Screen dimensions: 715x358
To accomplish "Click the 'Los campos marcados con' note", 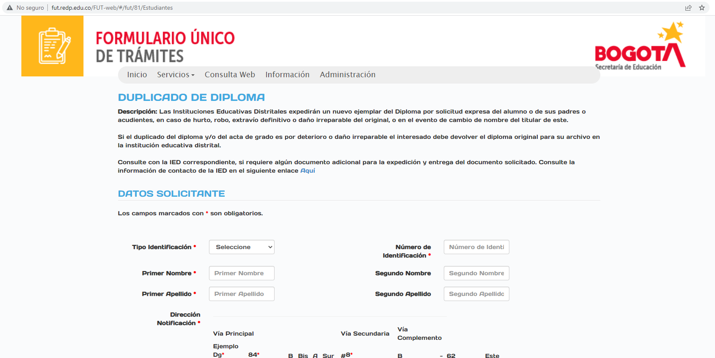I will [x=190, y=213].
